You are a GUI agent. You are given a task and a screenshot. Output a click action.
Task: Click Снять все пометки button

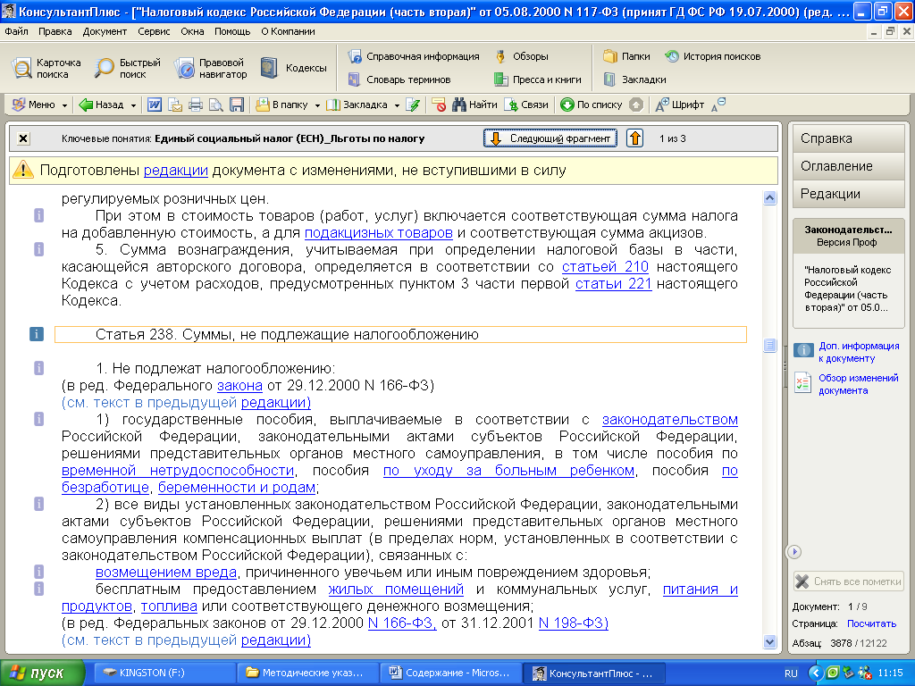pyautogui.click(x=849, y=581)
